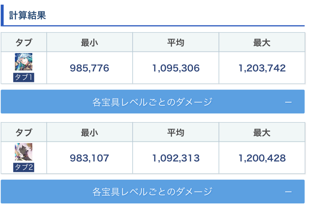The width and height of the screenshot is (309, 214).
Task: Click 各宝具レベルごとのダメージ text below Tab 2 results
Action: pos(152,192)
